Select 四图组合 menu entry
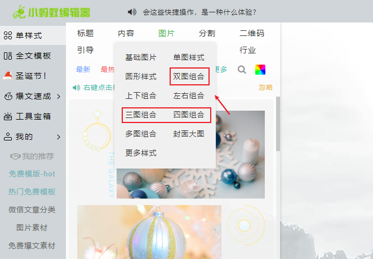Screen dimensions: 373x259 click(x=189, y=115)
